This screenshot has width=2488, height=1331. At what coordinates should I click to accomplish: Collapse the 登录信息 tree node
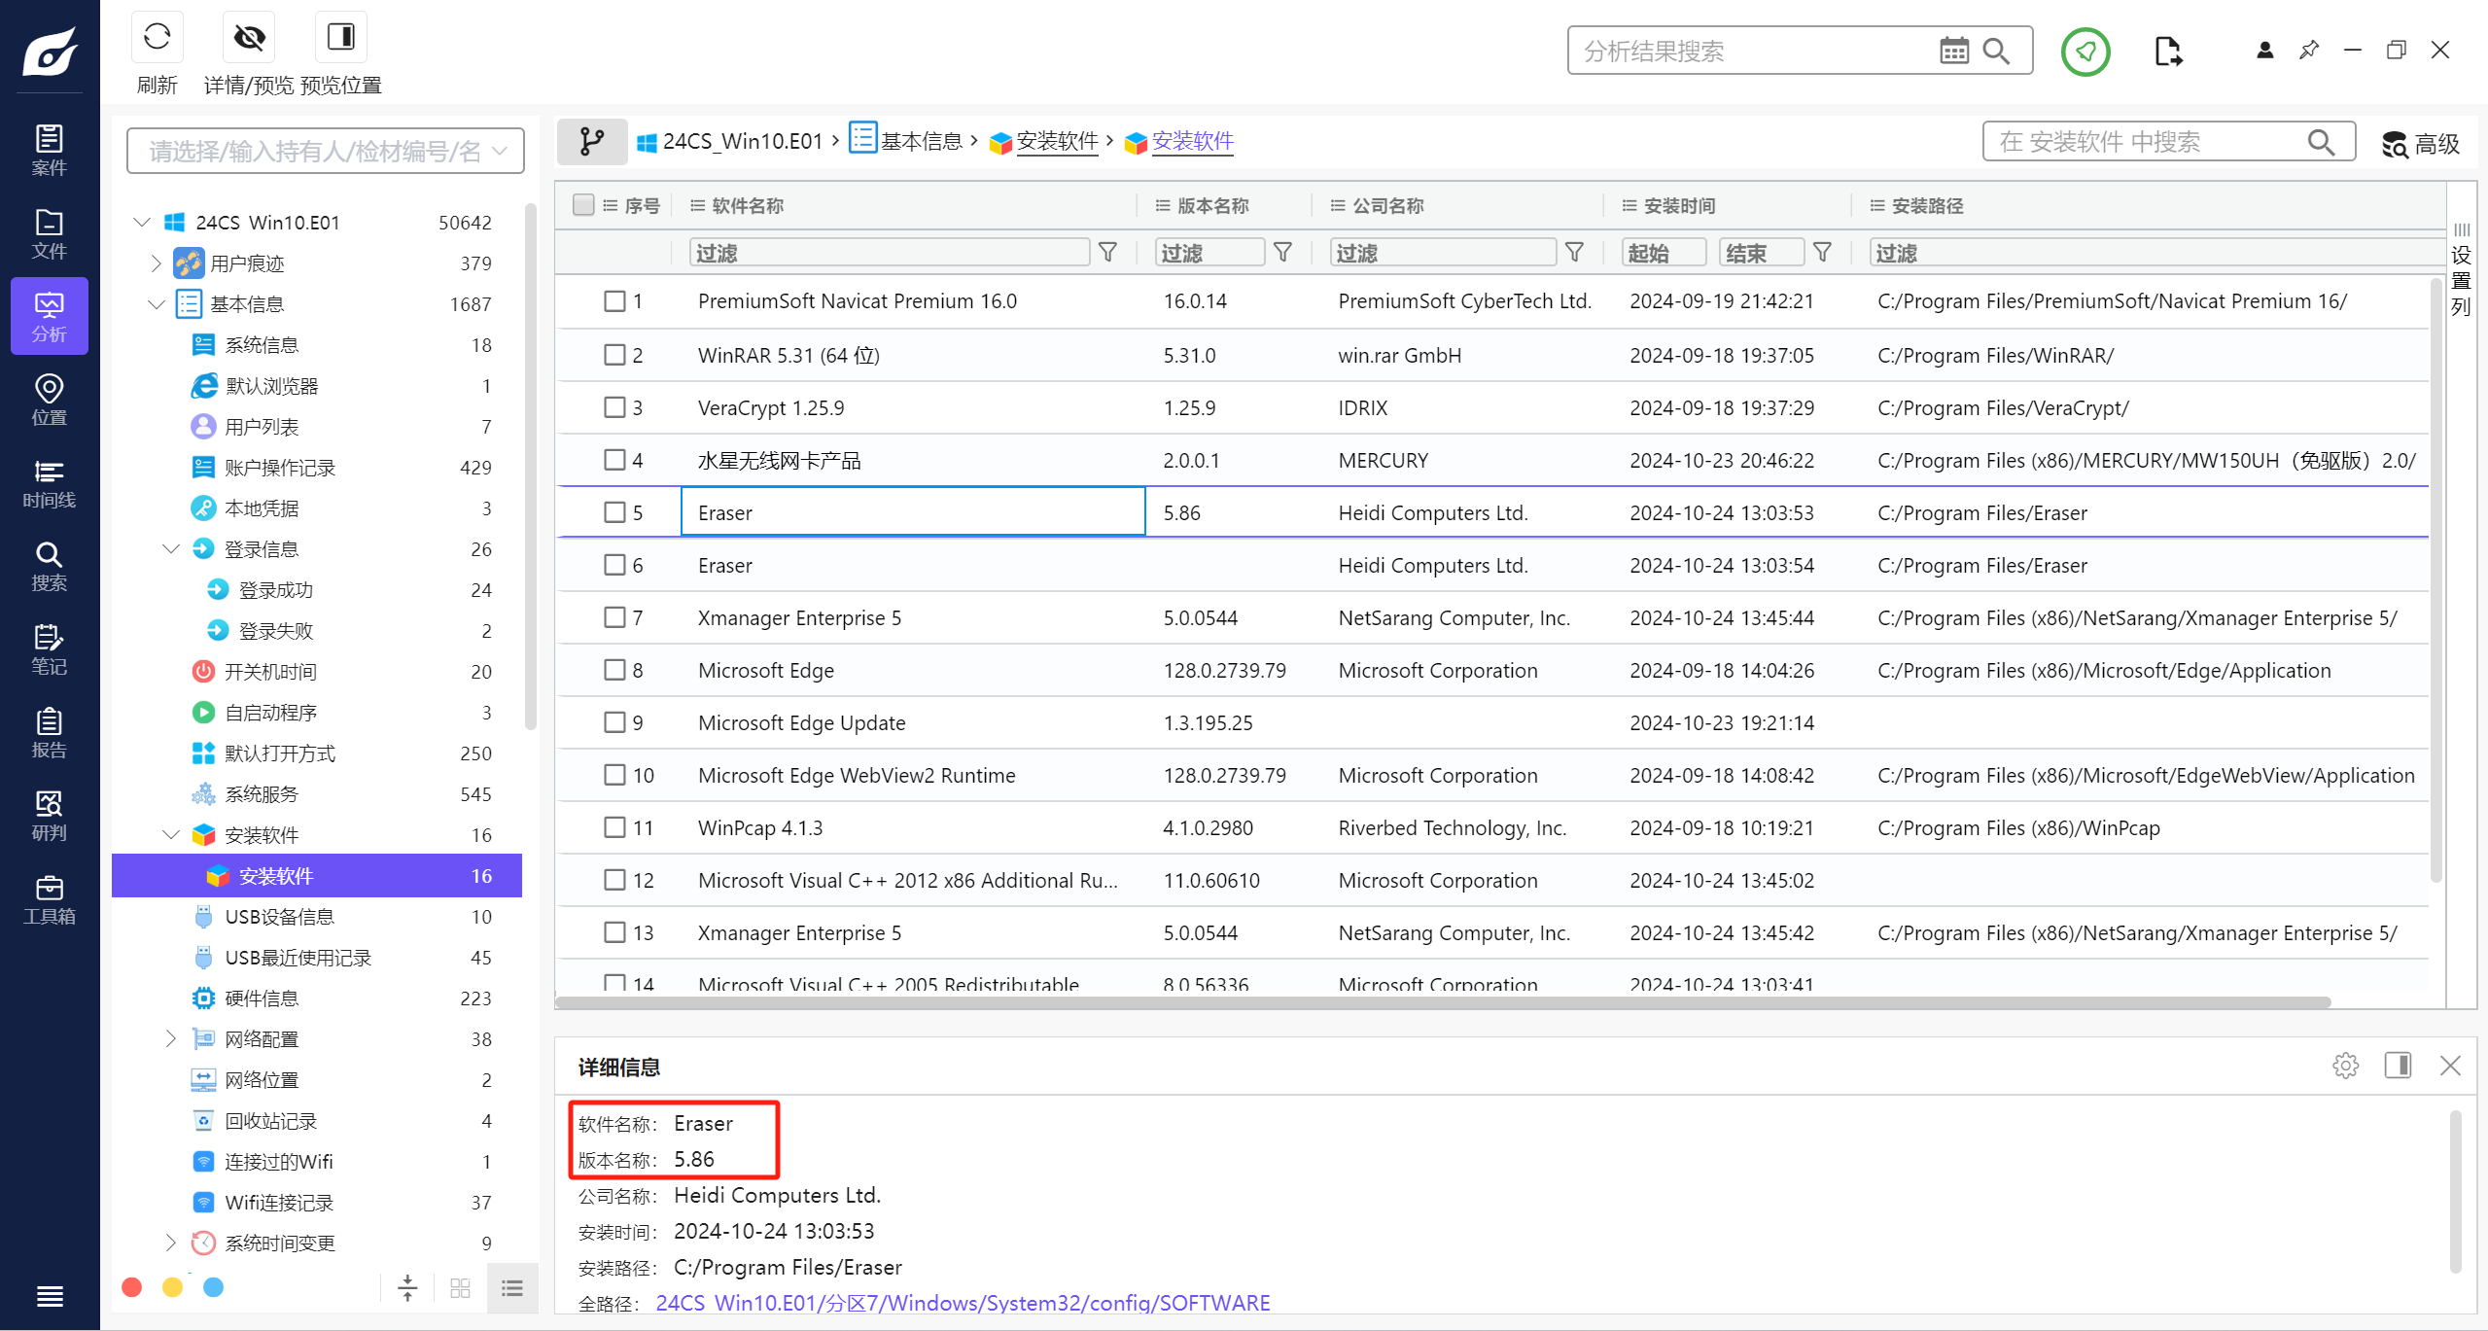(171, 549)
